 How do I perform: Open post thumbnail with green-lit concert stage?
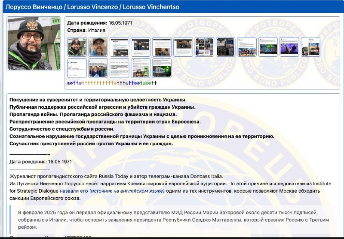[268, 47]
